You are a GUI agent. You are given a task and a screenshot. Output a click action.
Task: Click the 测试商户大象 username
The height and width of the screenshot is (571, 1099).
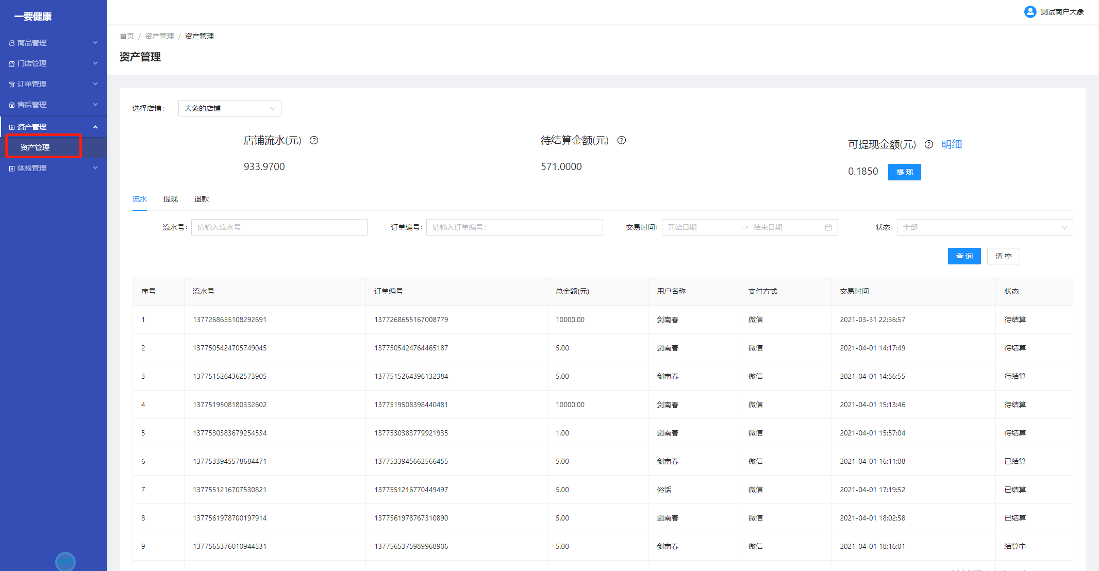coord(1062,12)
